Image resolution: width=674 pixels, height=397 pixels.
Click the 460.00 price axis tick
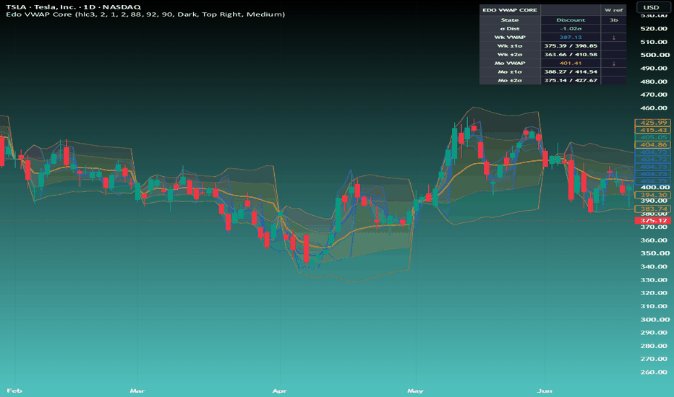coord(654,108)
